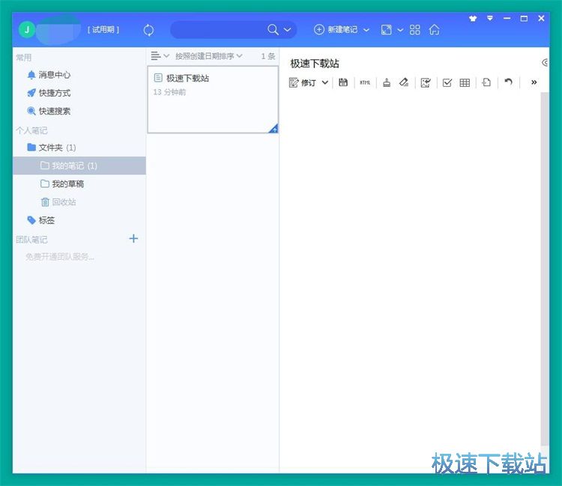Click the tag icon beside 标签
This screenshot has height=486, width=562.
[31, 220]
